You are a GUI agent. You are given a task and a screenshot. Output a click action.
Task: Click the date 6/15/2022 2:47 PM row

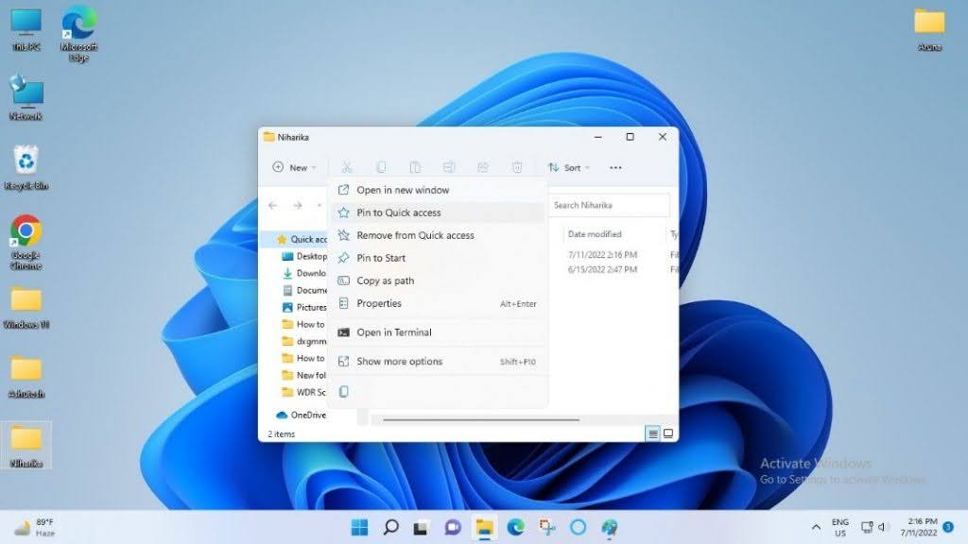click(602, 269)
